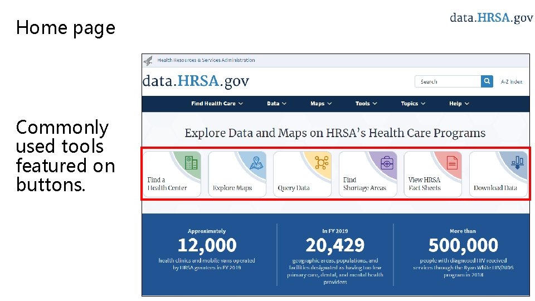Open the Find Health Care menu
The width and height of the screenshot is (535, 301).
pos(217,104)
